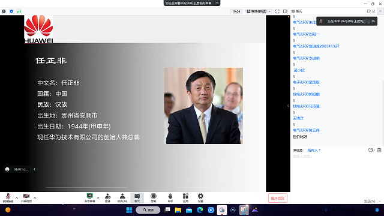Turn on the camera video button
The width and height of the screenshot is (384, 216).
(26, 197)
